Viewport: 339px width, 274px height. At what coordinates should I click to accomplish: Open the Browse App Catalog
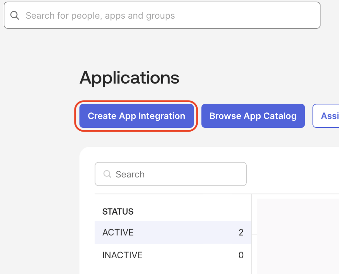point(253,116)
